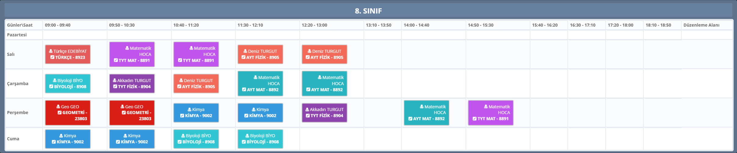Select Wednesday 12:20 AYT MAT - 8892 card
Image resolution: width=737 pixels, height=153 pixels.
(324, 84)
